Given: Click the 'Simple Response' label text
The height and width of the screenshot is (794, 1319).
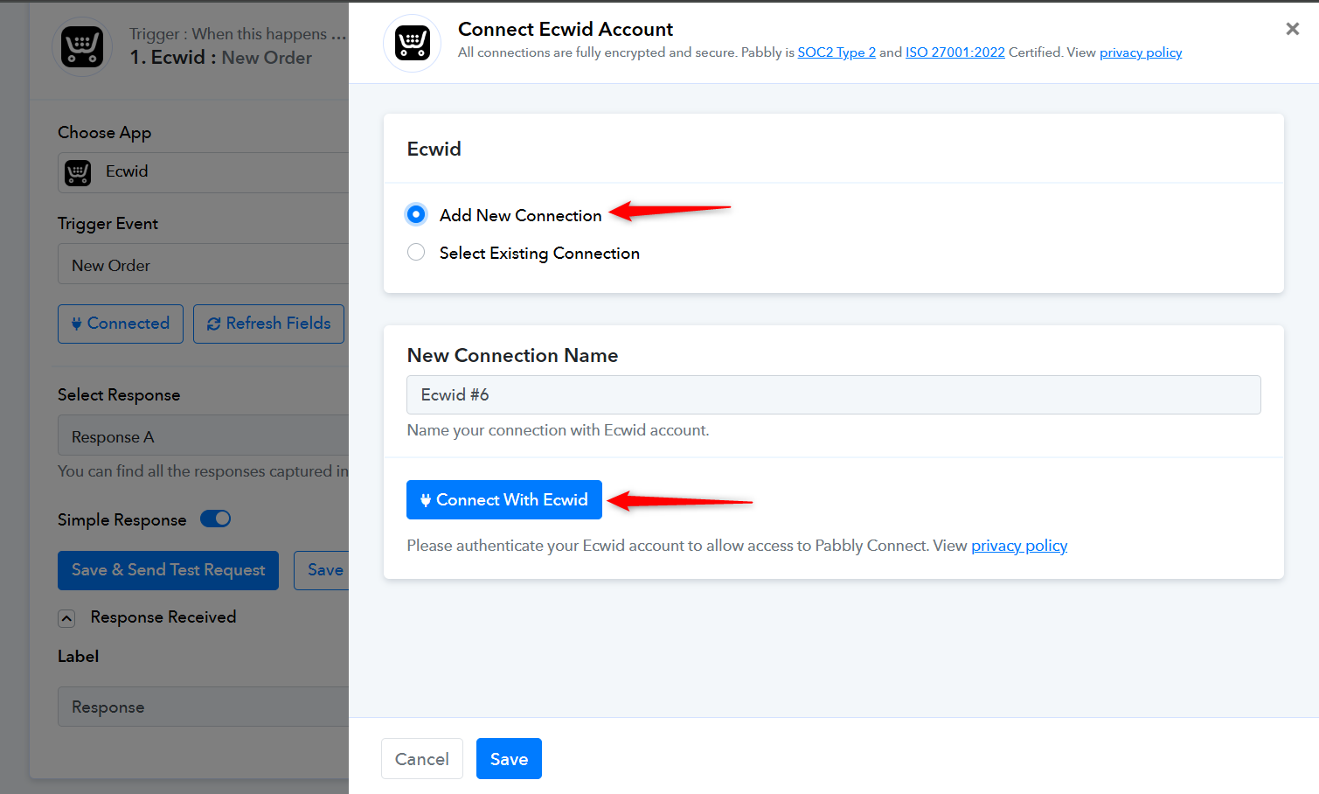Looking at the screenshot, I should [x=121, y=519].
